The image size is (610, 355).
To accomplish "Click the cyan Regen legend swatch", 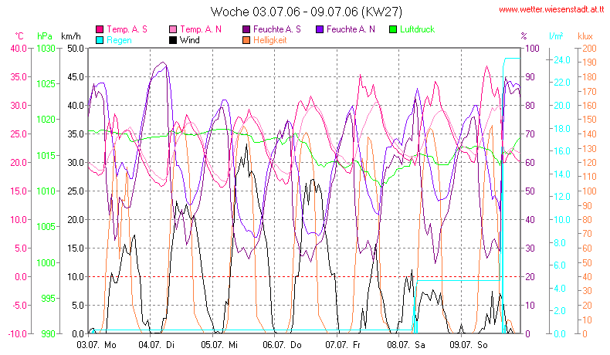I will click(100, 40).
